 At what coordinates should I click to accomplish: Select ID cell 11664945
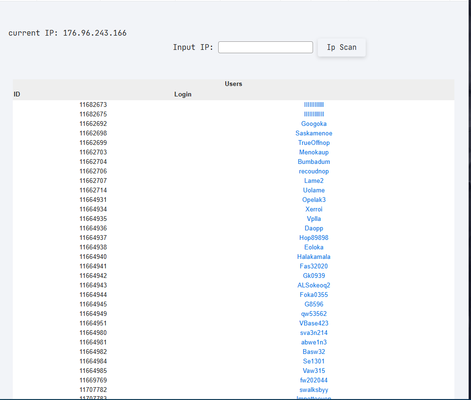pyautogui.click(x=93, y=305)
